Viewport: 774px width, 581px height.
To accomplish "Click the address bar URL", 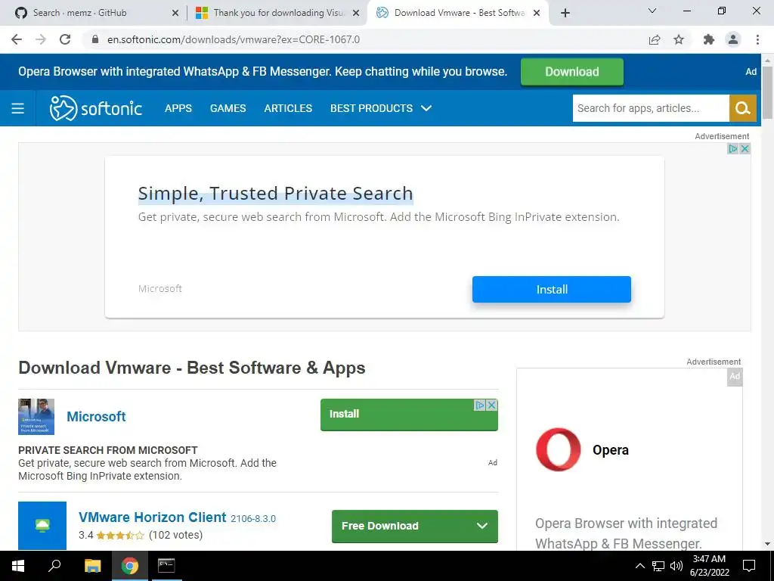I will 234,39.
